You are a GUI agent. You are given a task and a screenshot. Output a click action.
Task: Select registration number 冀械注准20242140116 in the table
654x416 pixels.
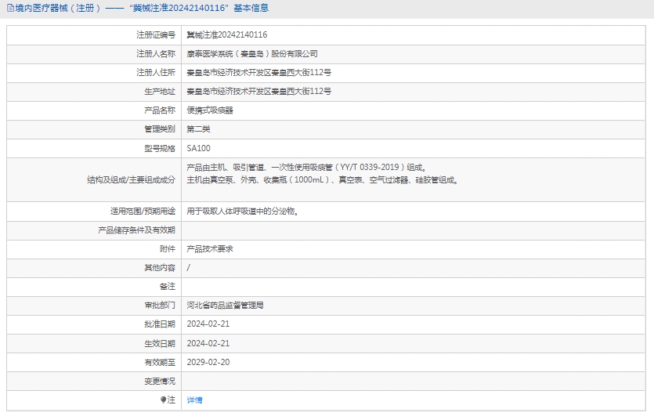[227, 35]
